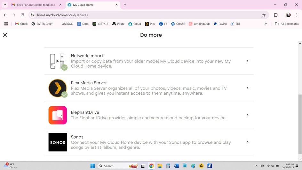Bookmark this page with the star
Screen dimensions: 302x170
coord(264,15)
